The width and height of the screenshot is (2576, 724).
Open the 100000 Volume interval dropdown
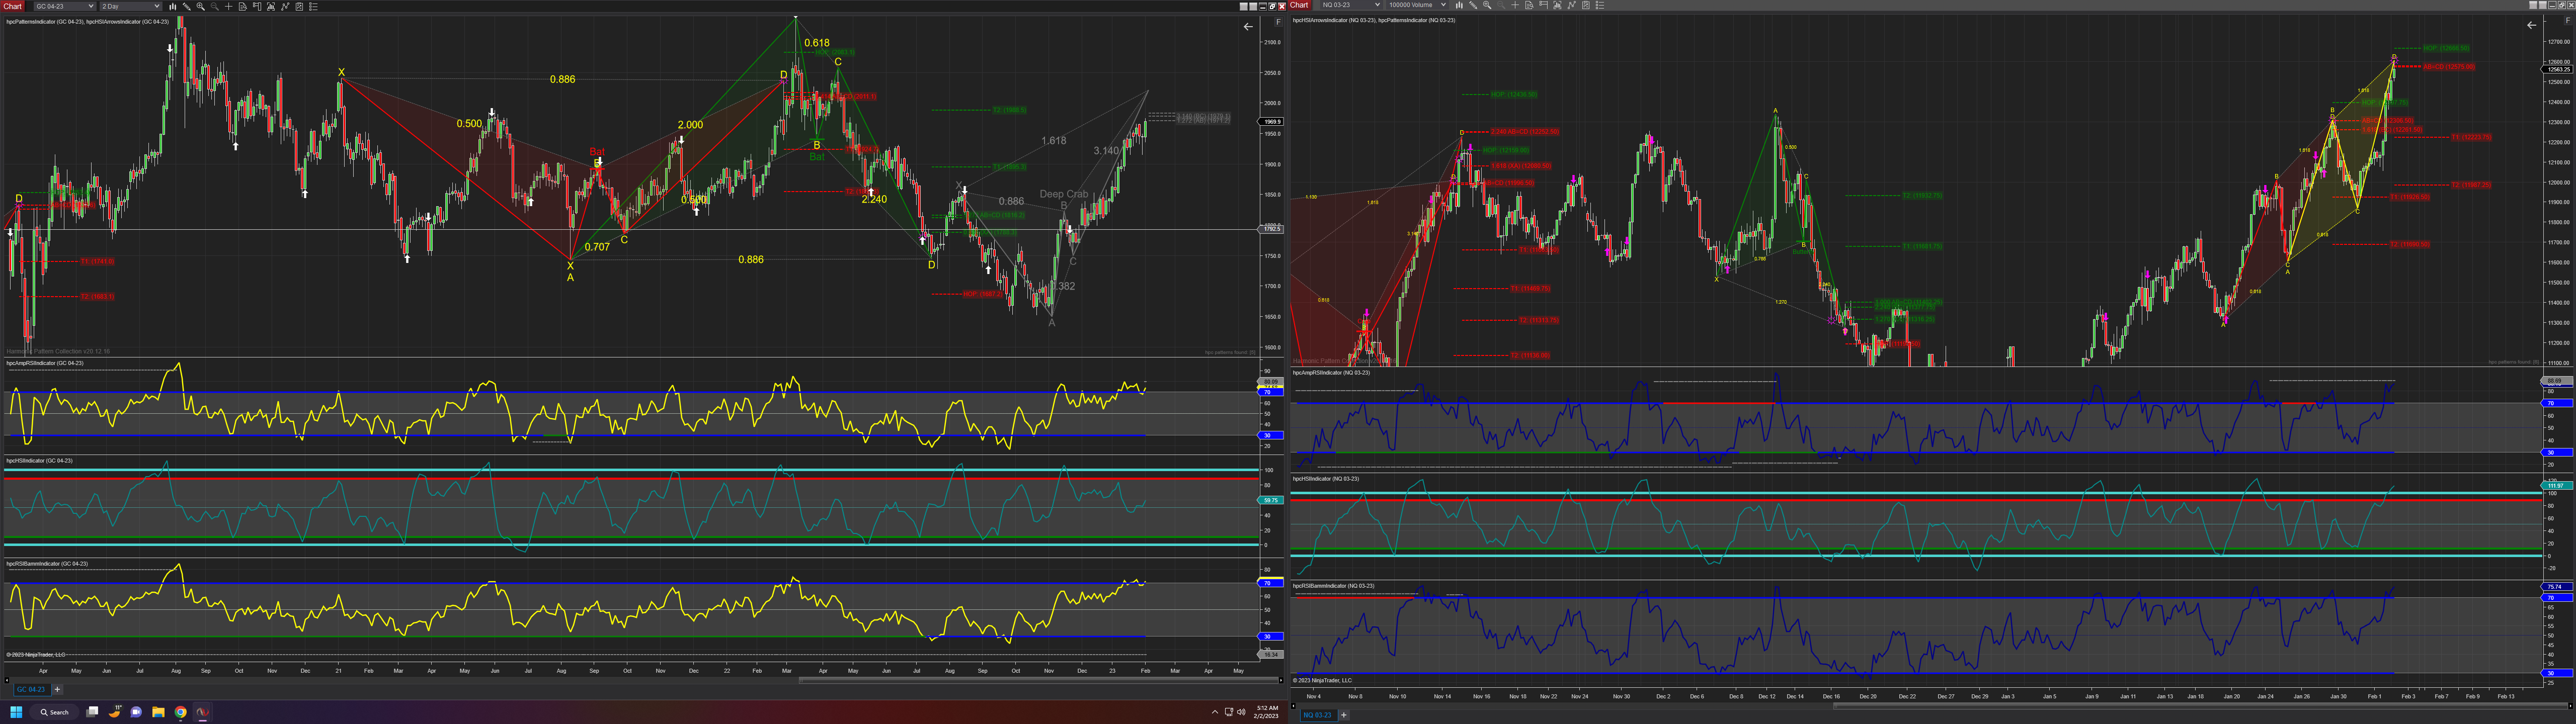1418,5
